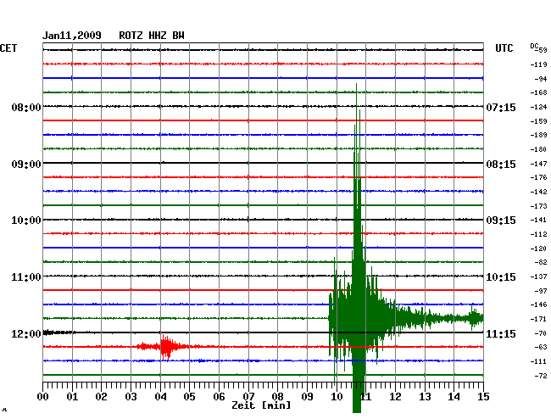Click the DC offset value -111
The image size is (551, 419).
point(538,361)
